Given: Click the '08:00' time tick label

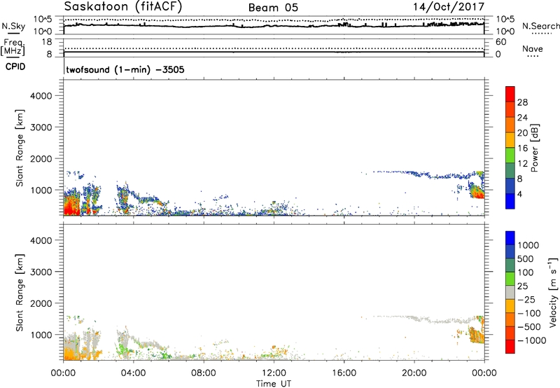Looking at the screenshot, I should coord(204,373).
